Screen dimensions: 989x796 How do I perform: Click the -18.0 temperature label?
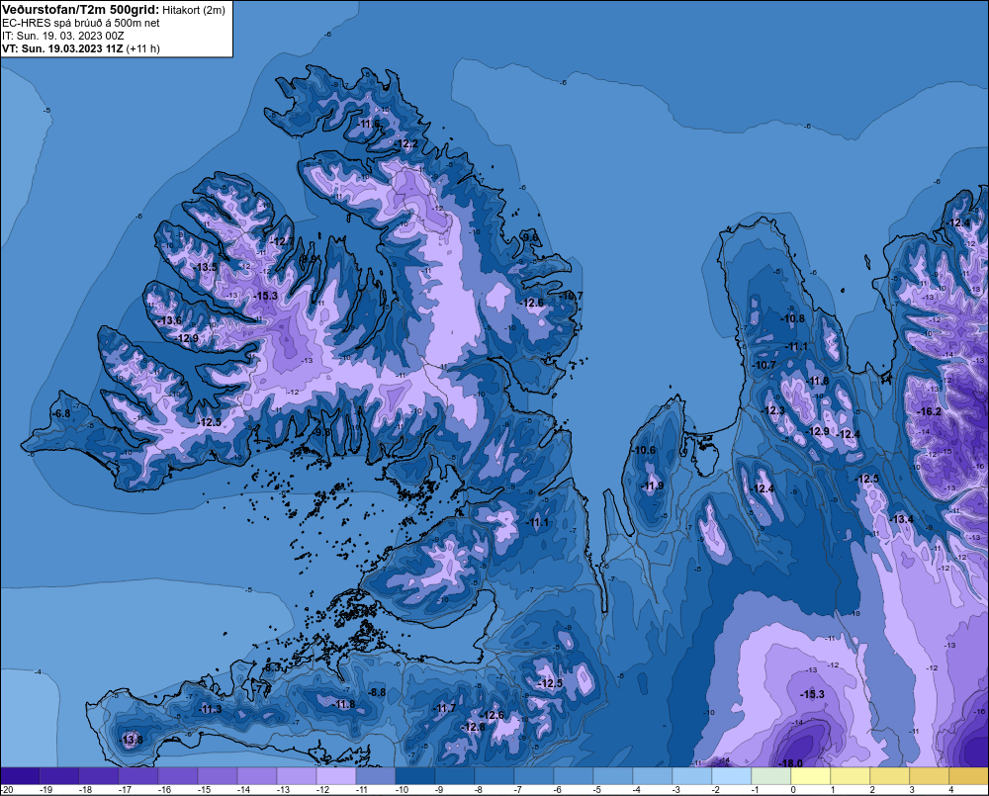point(791,763)
